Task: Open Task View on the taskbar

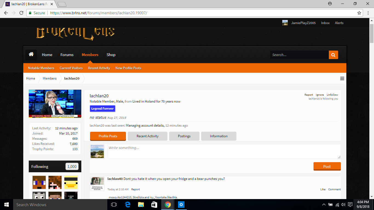Action: tap(114, 205)
